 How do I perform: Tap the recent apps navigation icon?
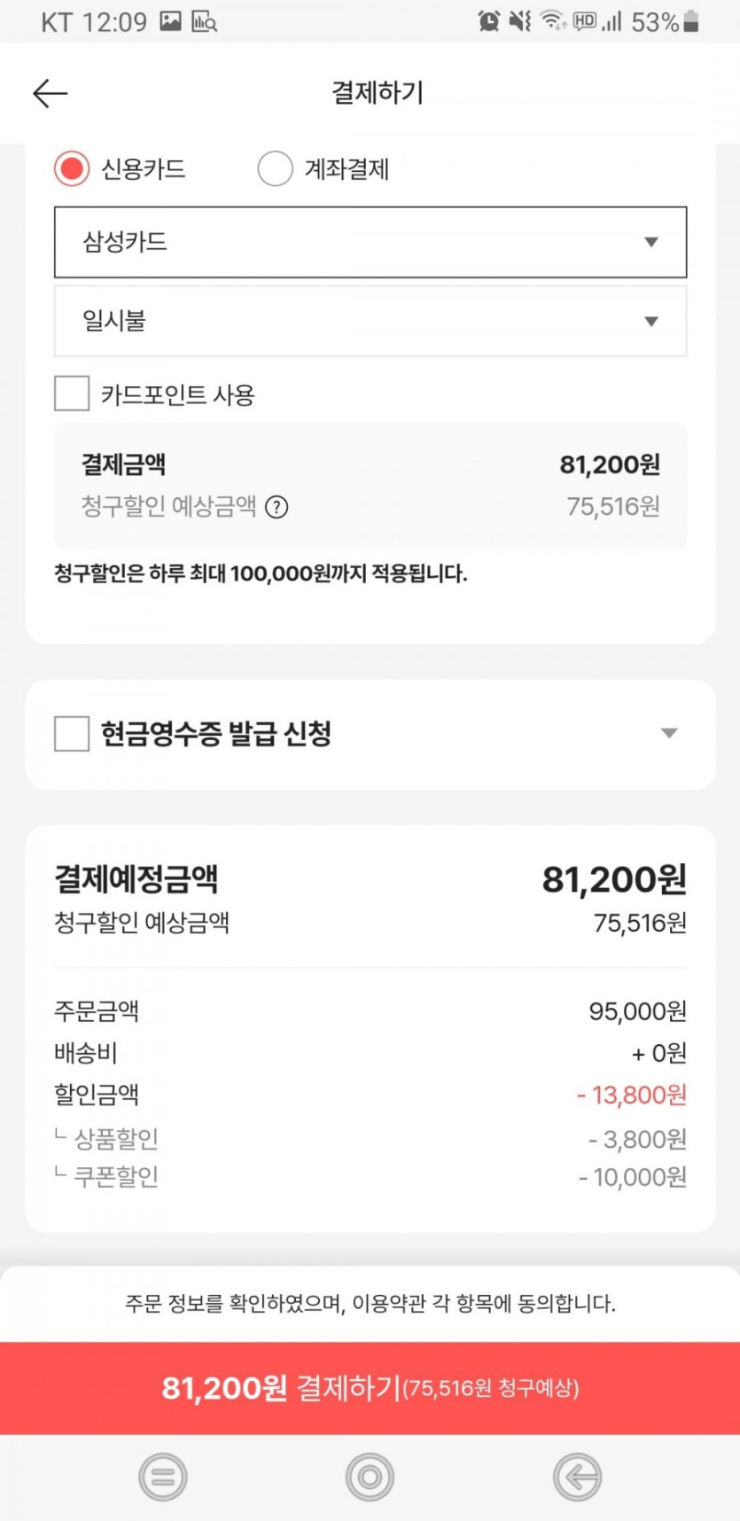click(x=163, y=1477)
